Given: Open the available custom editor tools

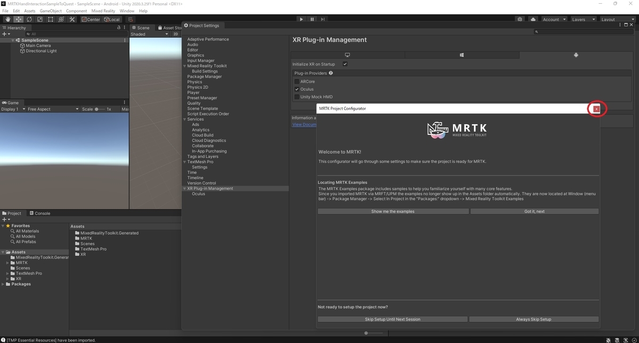Looking at the screenshot, I should click(x=72, y=19).
